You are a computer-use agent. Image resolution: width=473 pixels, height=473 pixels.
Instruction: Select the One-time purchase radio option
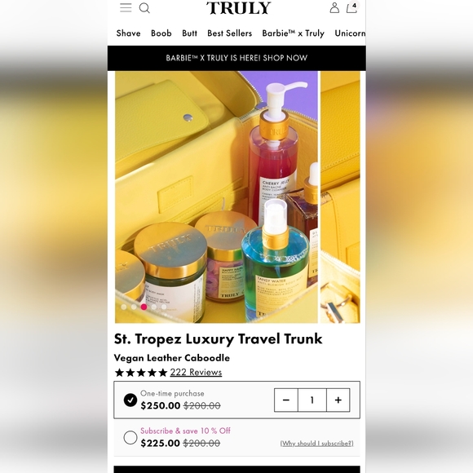[130, 400]
